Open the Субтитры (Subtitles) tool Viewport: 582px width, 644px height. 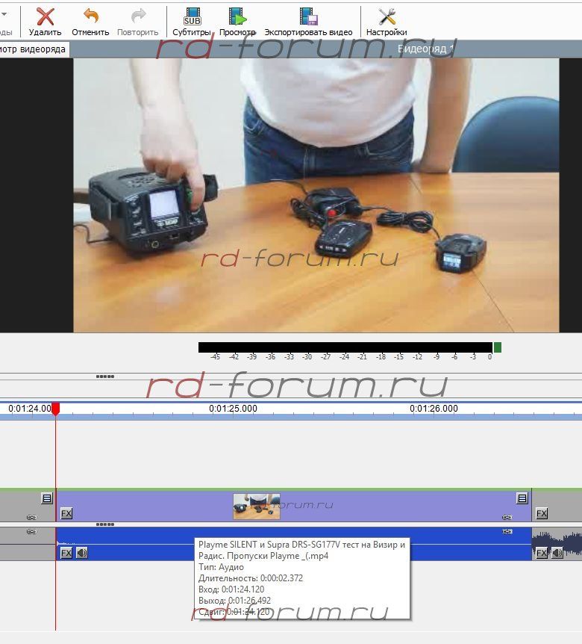[x=192, y=17]
